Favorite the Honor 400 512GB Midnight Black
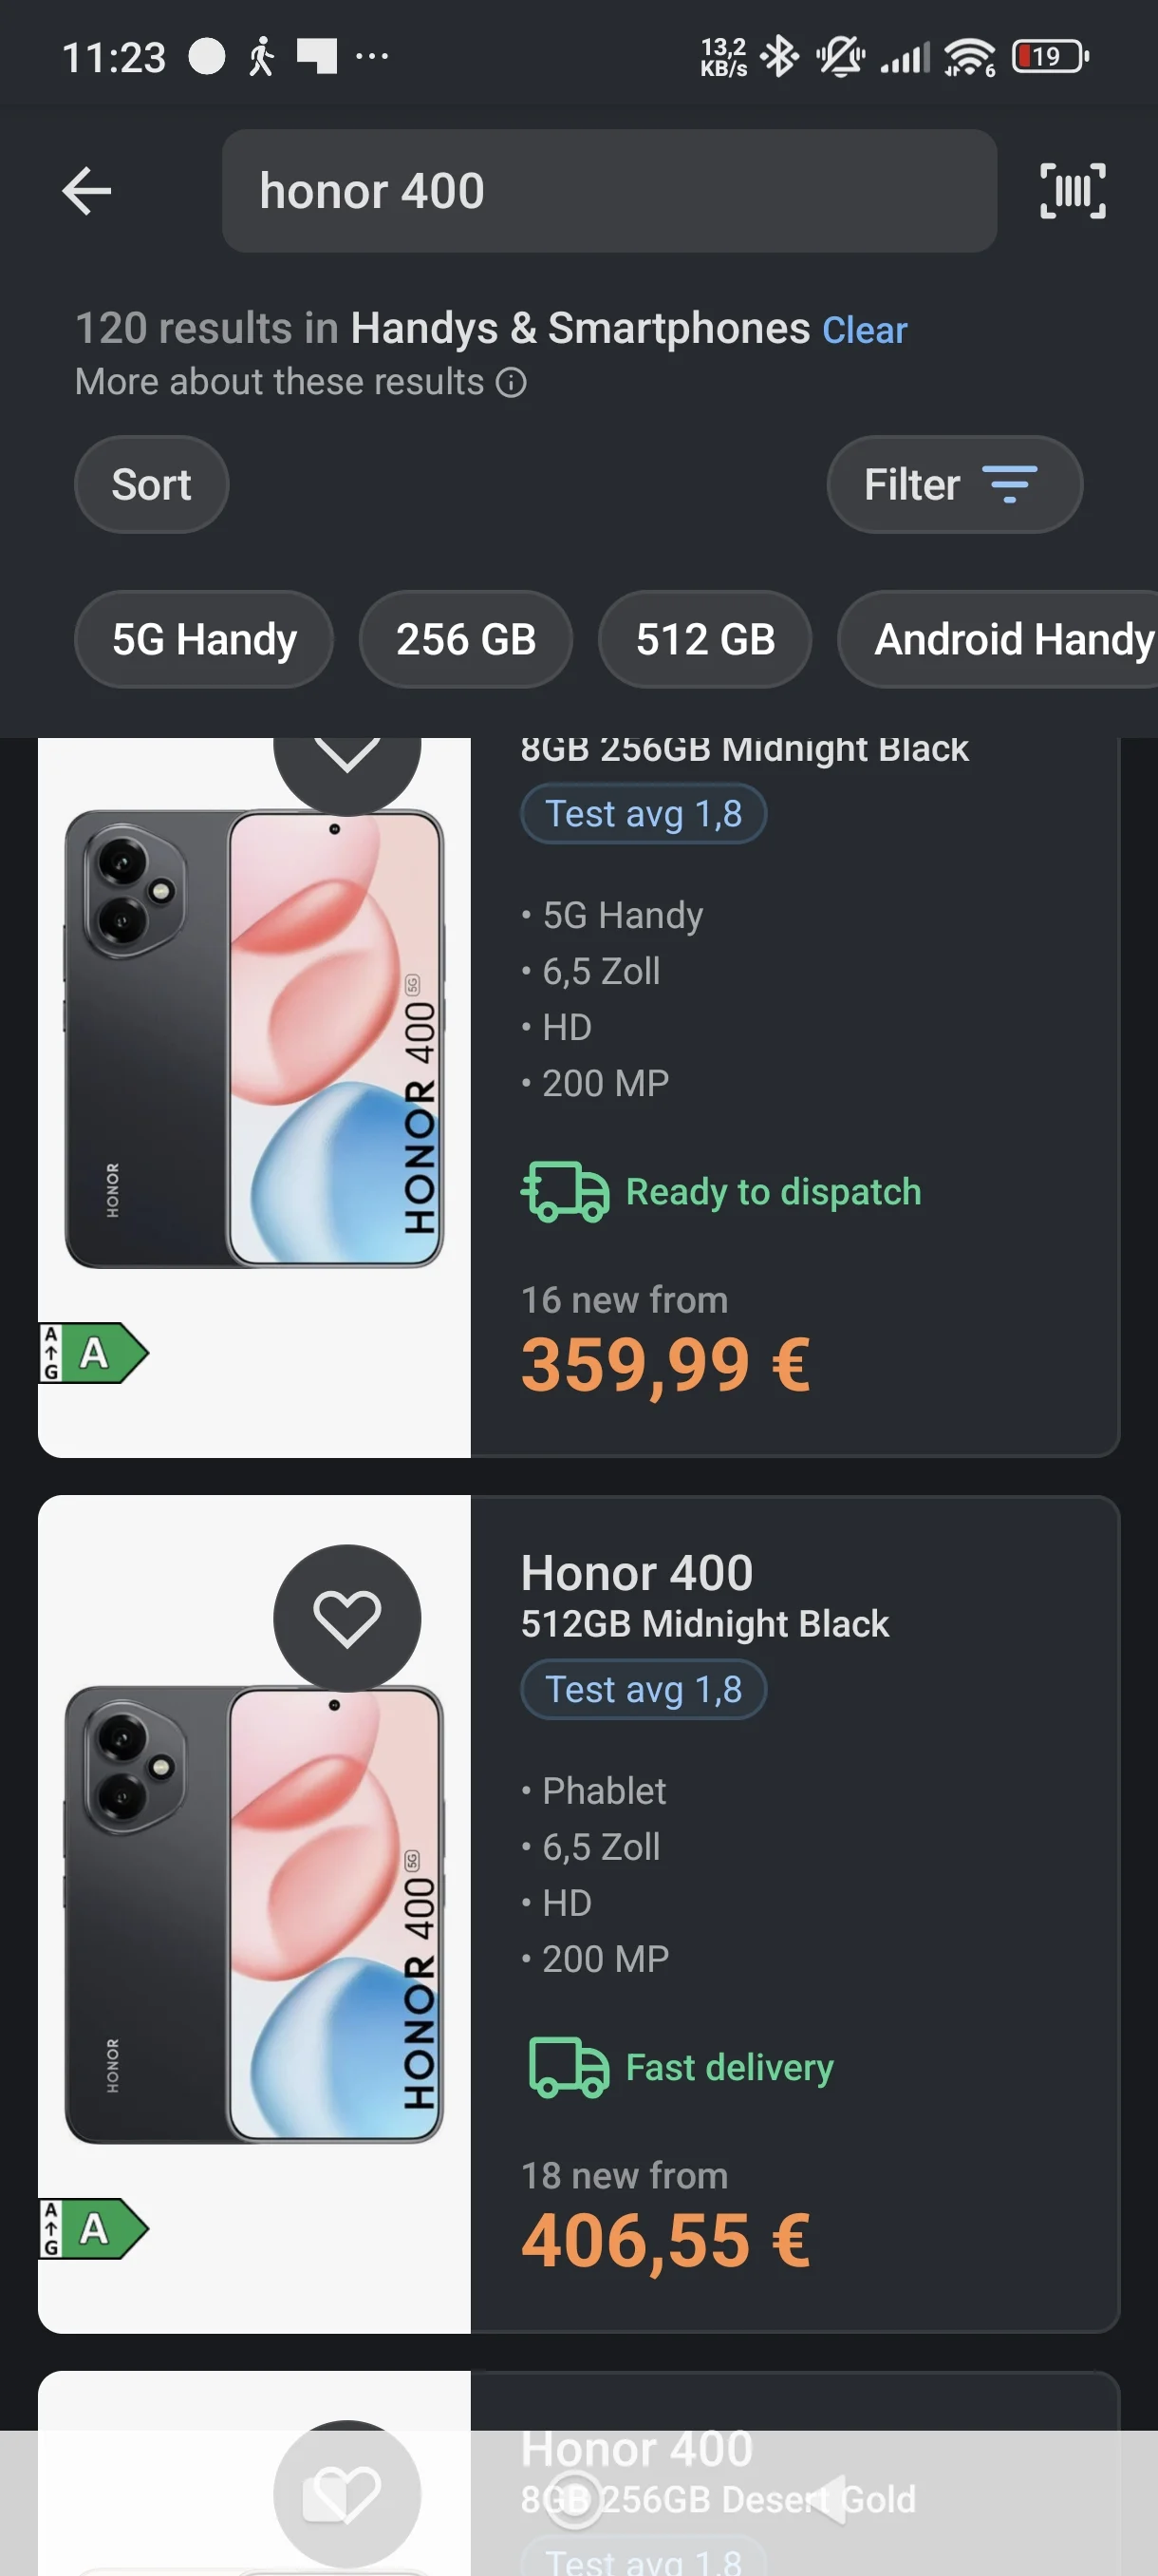The height and width of the screenshot is (2576, 1158). tap(346, 1618)
